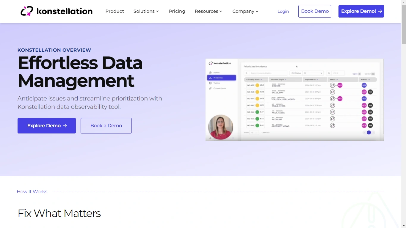Click the page scrollbar up arrow
Viewport: 406px width, 228px height.
pyautogui.click(x=404, y=2)
